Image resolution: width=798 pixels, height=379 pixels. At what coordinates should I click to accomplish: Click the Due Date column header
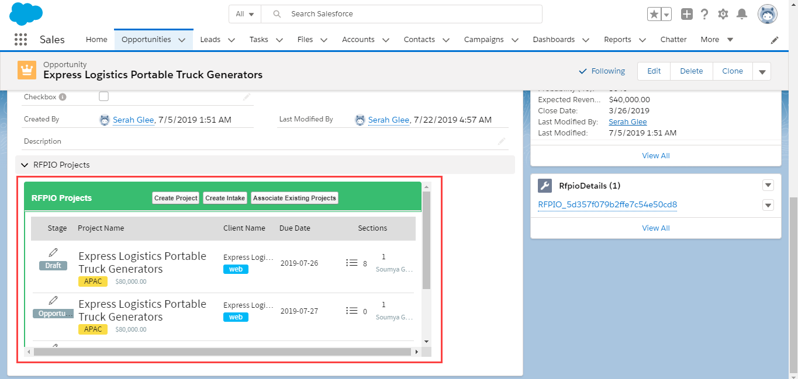pos(295,228)
